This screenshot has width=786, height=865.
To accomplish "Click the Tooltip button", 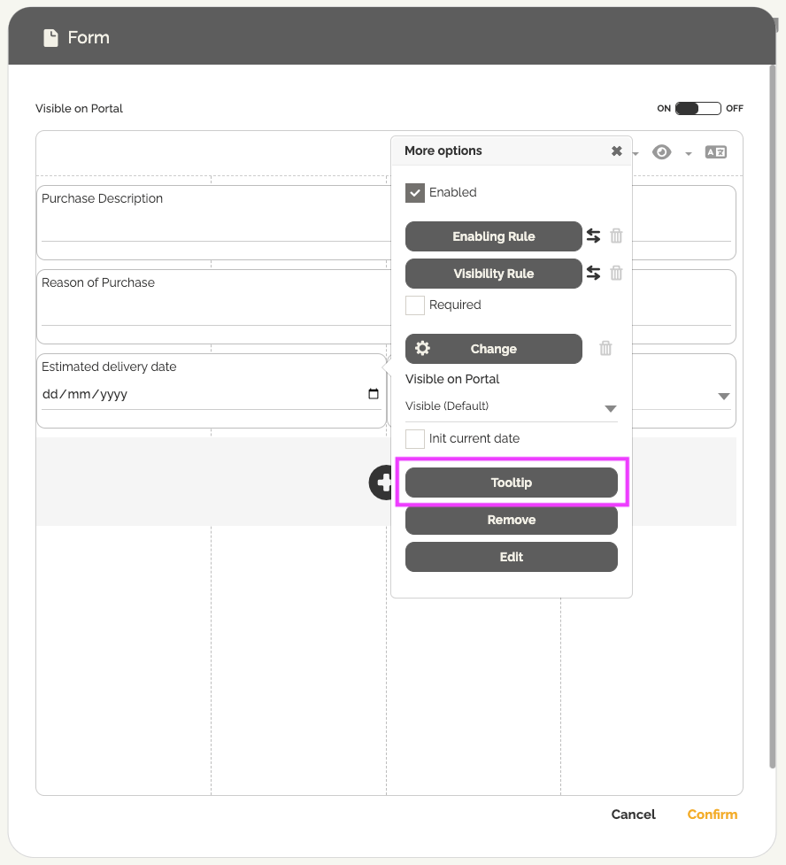I will click(x=511, y=483).
